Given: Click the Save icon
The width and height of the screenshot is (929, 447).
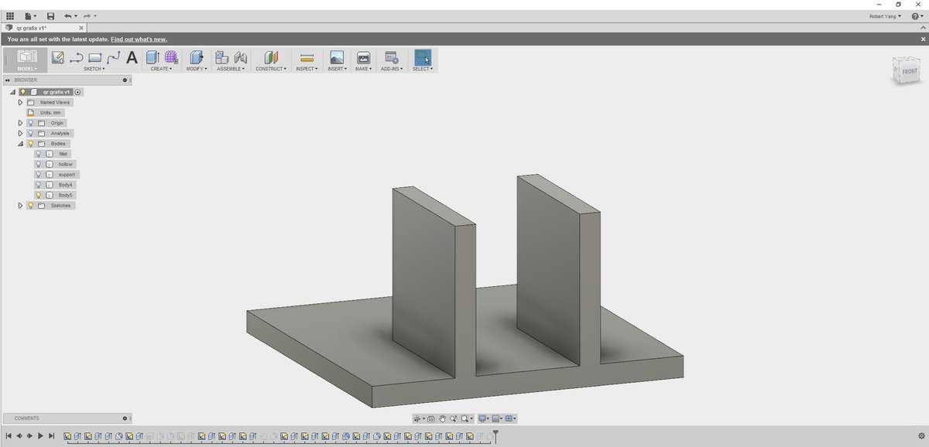Looking at the screenshot, I should coord(50,15).
